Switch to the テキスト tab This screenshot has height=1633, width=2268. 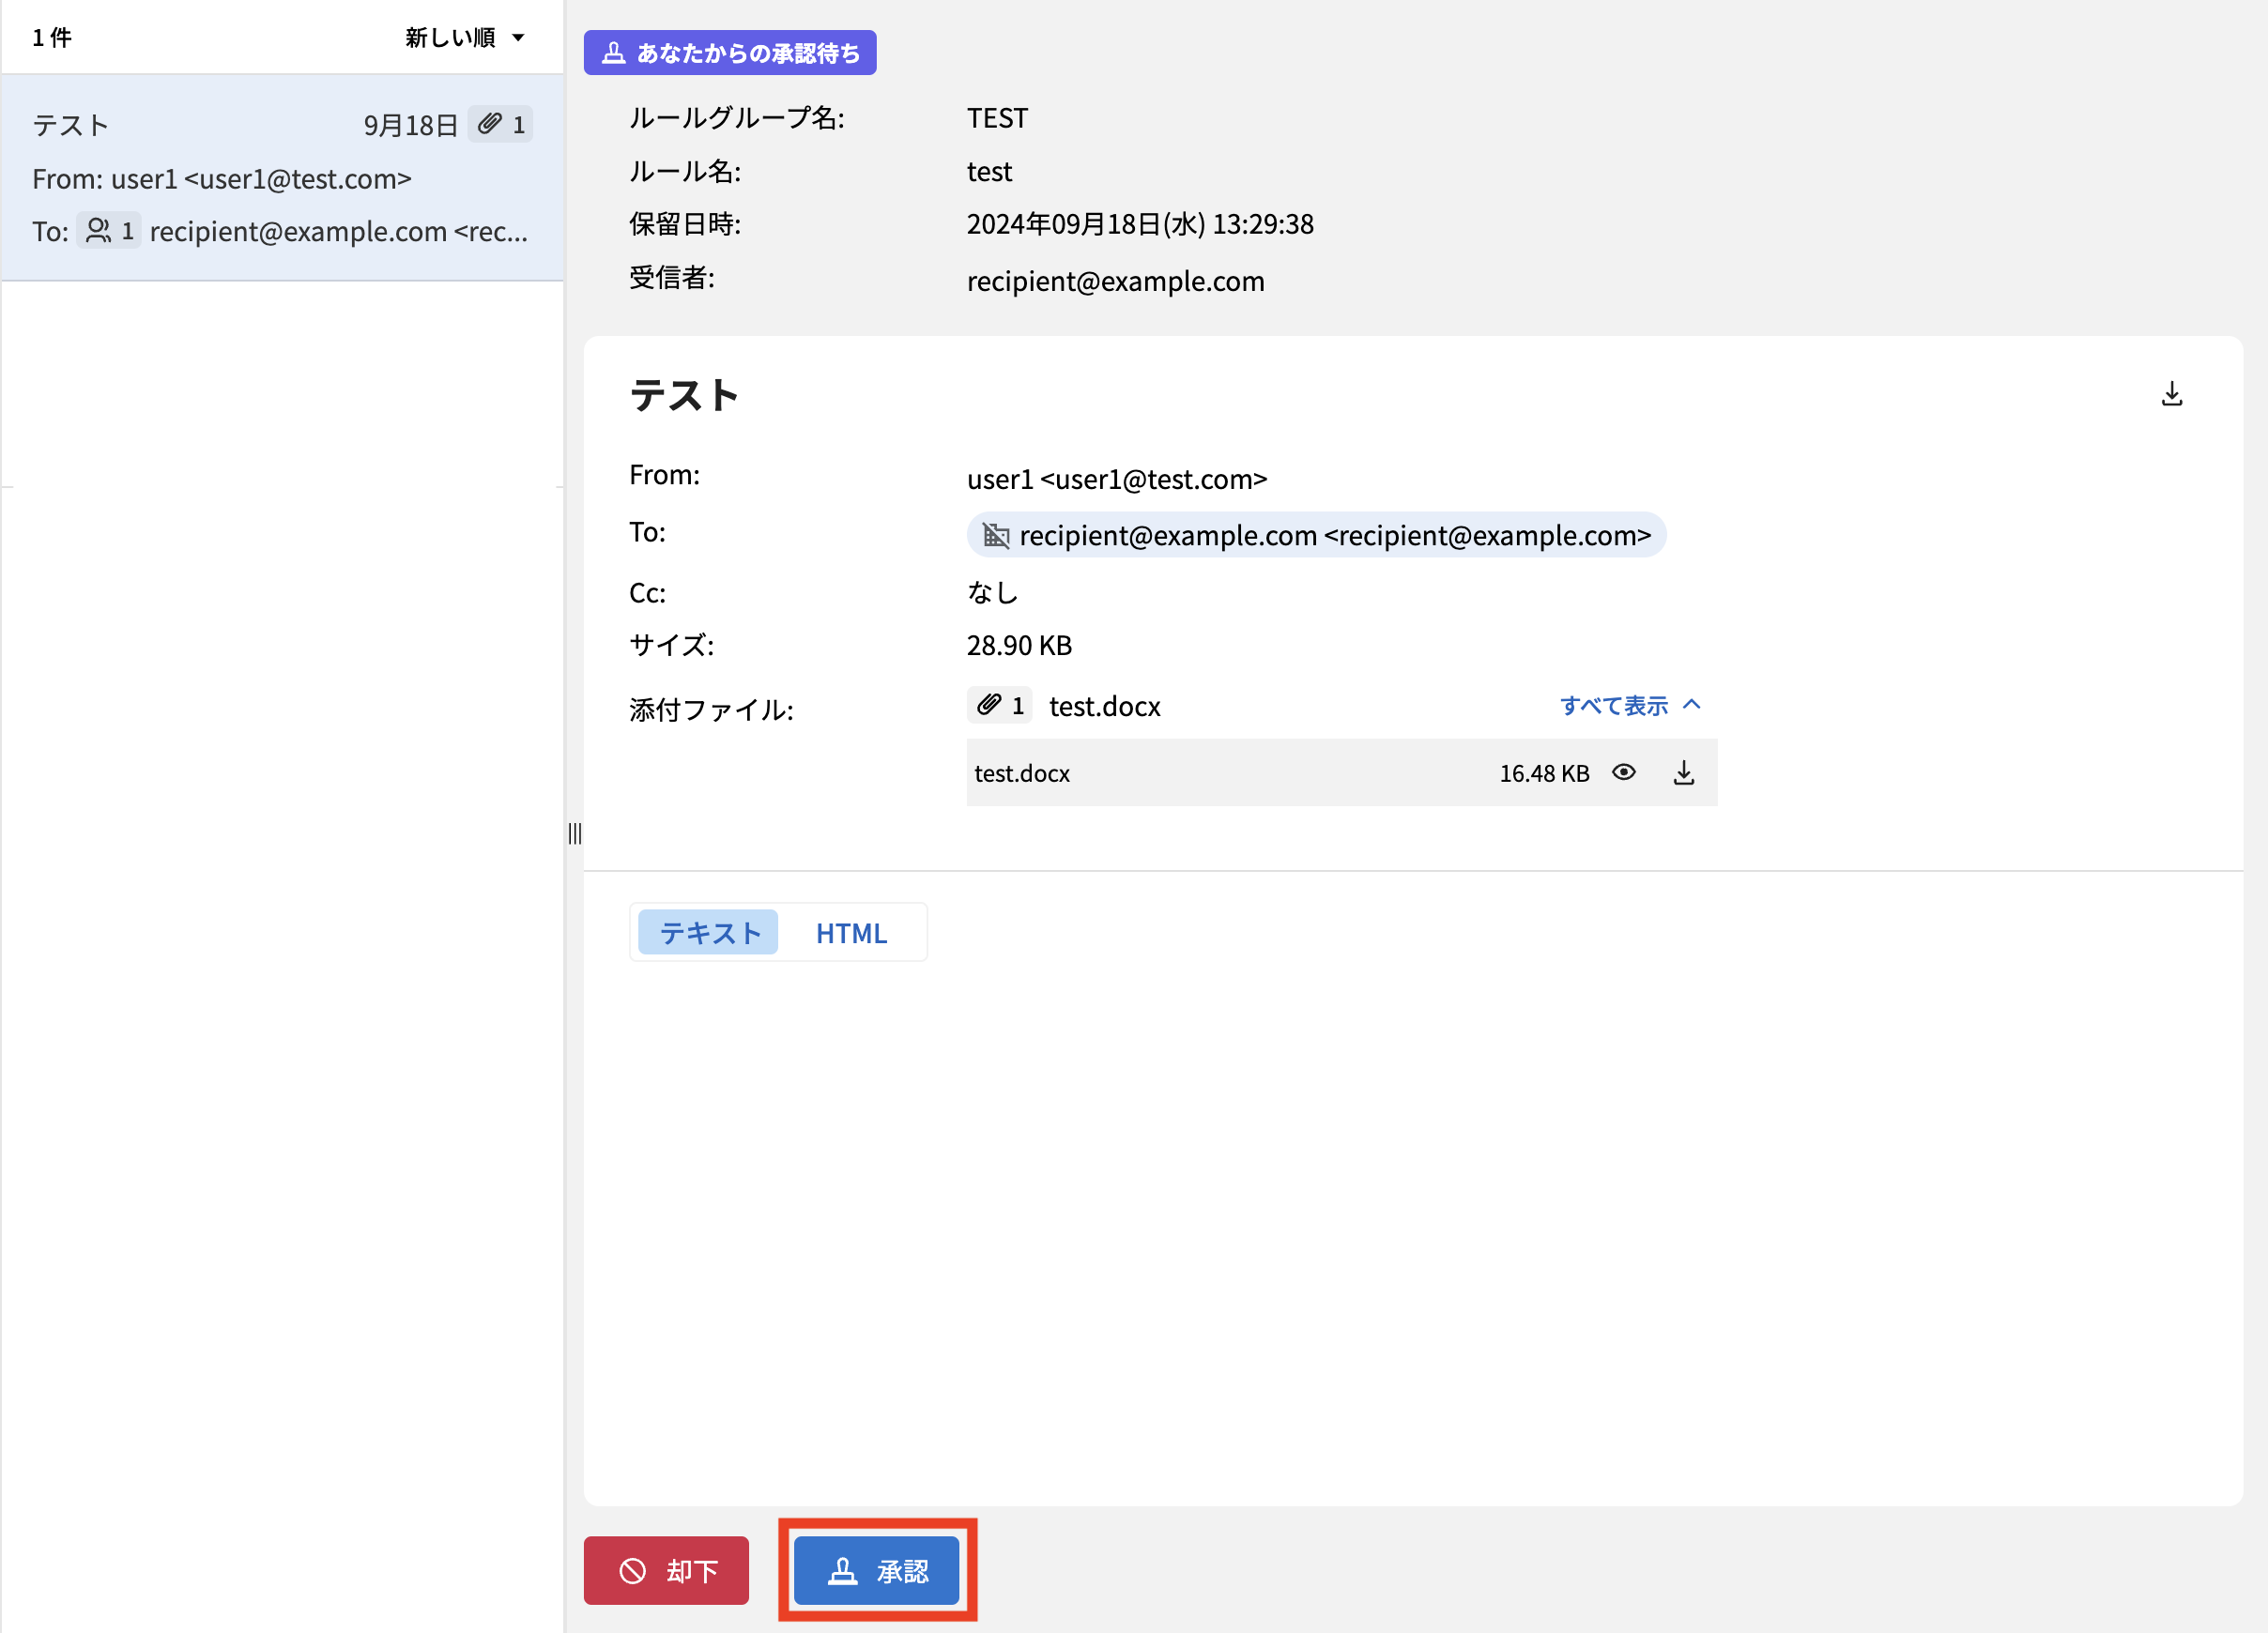[x=708, y=932]
